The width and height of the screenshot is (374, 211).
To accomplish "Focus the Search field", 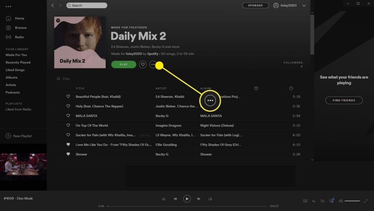I will (87, 5).
